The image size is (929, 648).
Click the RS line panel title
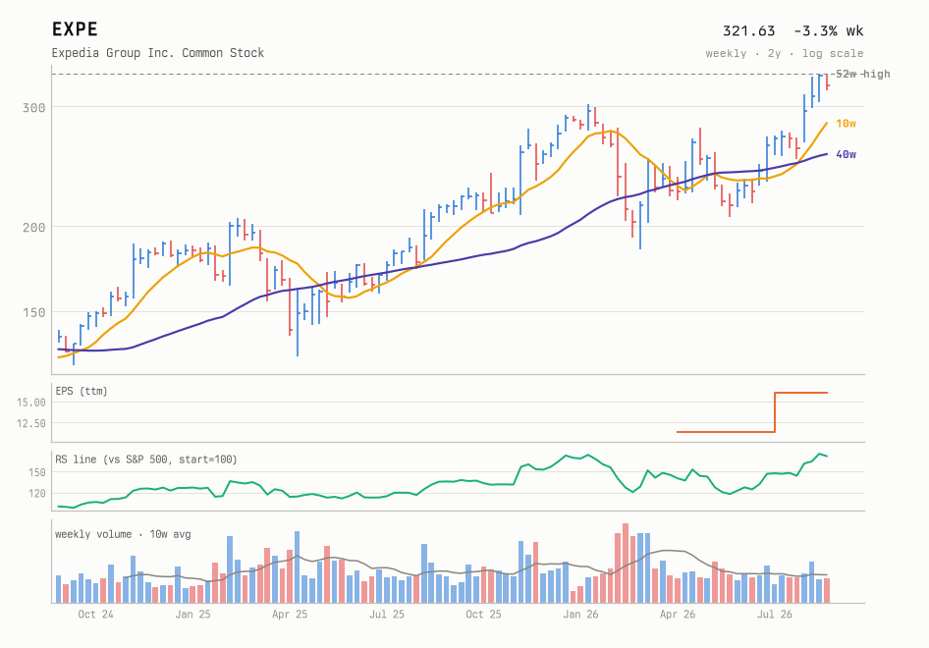(x=145, y=459)
